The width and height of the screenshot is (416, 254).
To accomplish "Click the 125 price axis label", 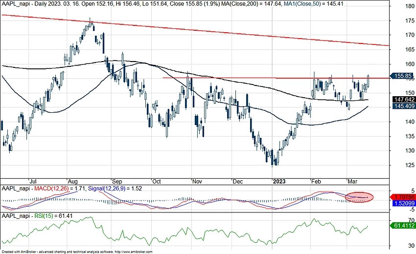I will [x=410, y=165].
